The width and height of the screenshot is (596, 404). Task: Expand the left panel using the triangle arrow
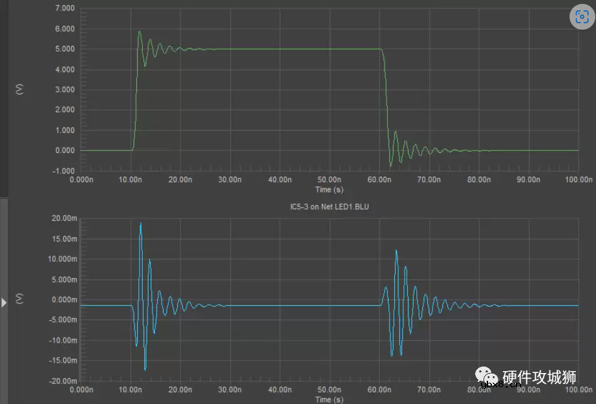pos(4,302)
